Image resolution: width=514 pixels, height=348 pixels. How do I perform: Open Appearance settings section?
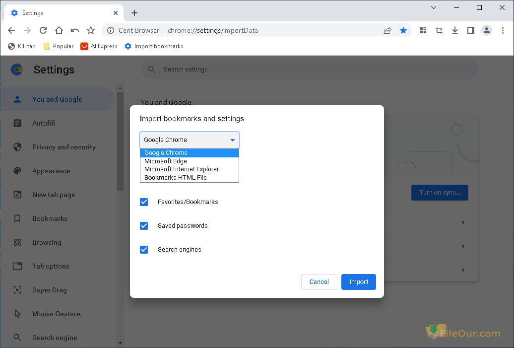point(58,171)
